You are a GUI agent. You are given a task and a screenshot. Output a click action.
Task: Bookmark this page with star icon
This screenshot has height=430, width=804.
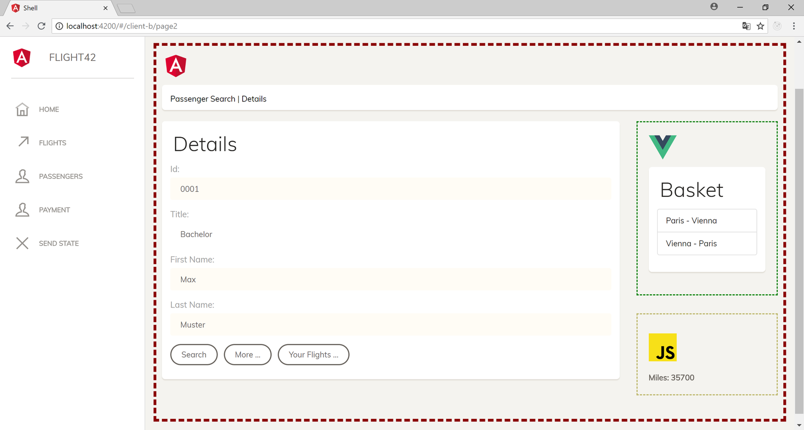pyautogui.click(x=760, y=26)
